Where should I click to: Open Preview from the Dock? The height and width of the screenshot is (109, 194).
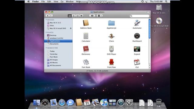point(95,102)
